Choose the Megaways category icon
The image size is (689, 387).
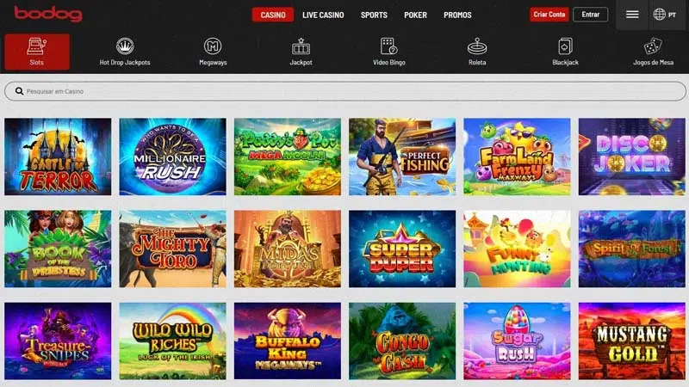(213, 46)
